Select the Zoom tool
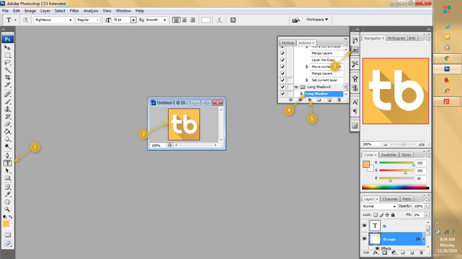This screenshot has width=462, height=259. pyautogui.click(x=7, y=209)
